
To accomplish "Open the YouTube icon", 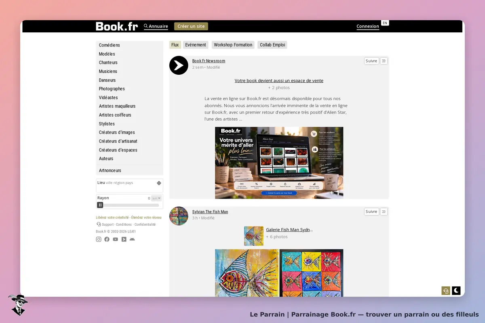I will pyautogui.click(x=116, y=239).
